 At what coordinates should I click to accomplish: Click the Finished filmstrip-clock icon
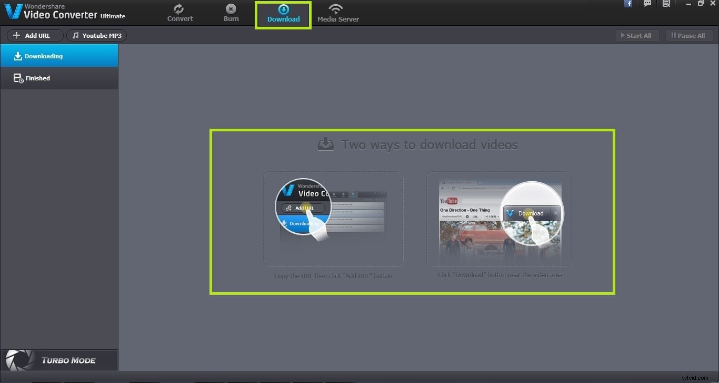(x=17, y=78)
